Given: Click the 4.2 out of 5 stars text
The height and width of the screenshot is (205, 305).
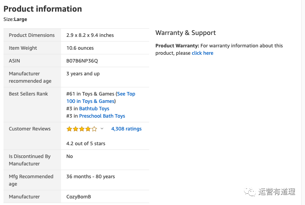Looking at the screenshot, I should (x=86, y=144).
